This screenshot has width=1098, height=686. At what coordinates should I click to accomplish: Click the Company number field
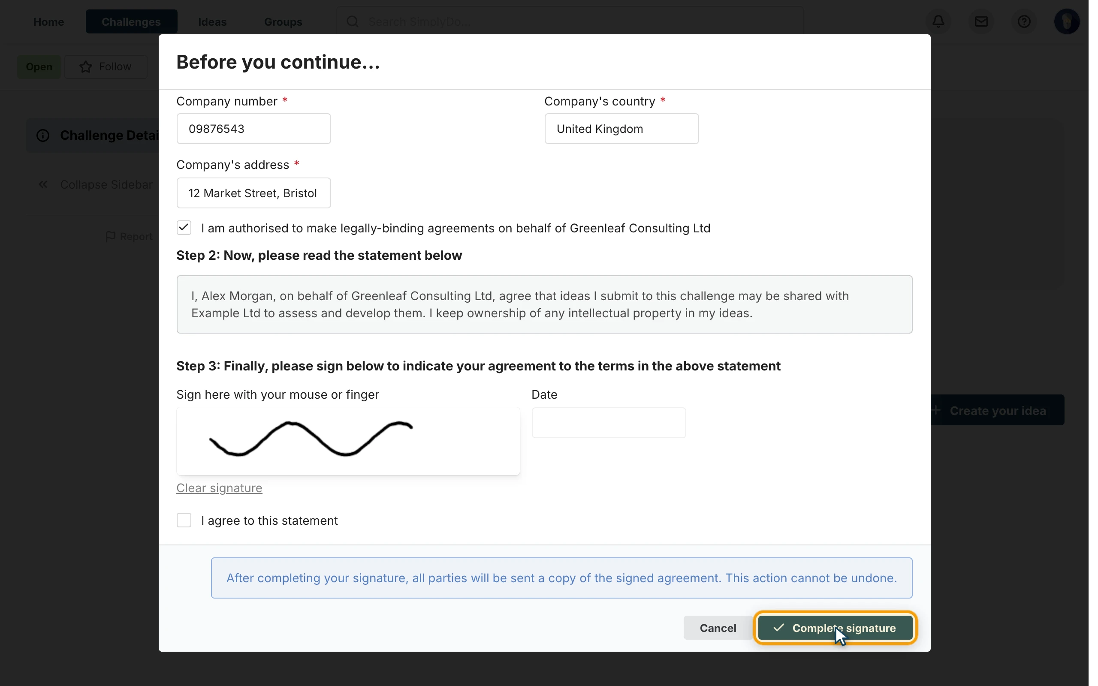253,129
